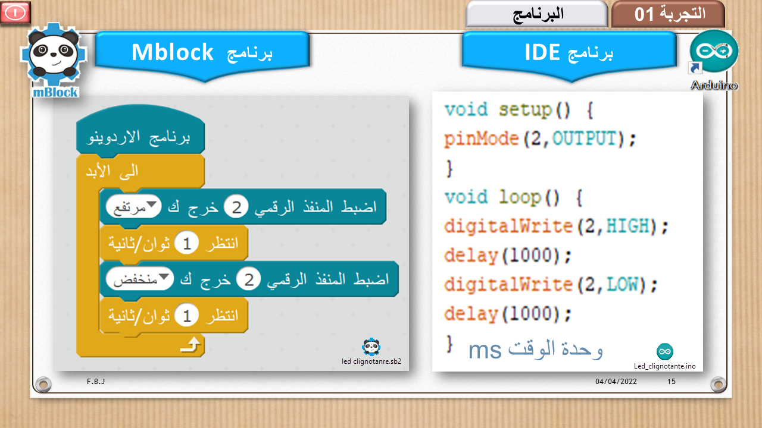The width and height of the screenshot is (762, 428).
Task: Click the value 1 in second wait block
Action: point(186,316)
